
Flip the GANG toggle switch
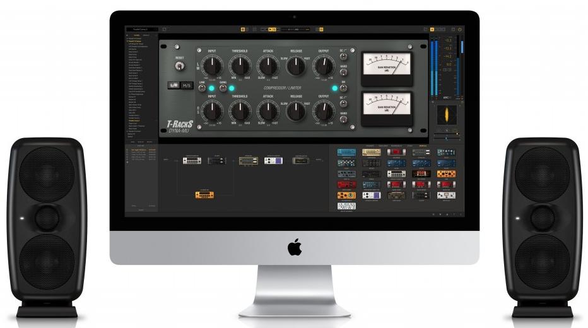pos(223,88)
